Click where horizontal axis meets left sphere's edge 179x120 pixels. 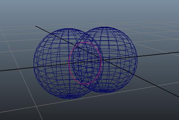(x=34, y=67)
